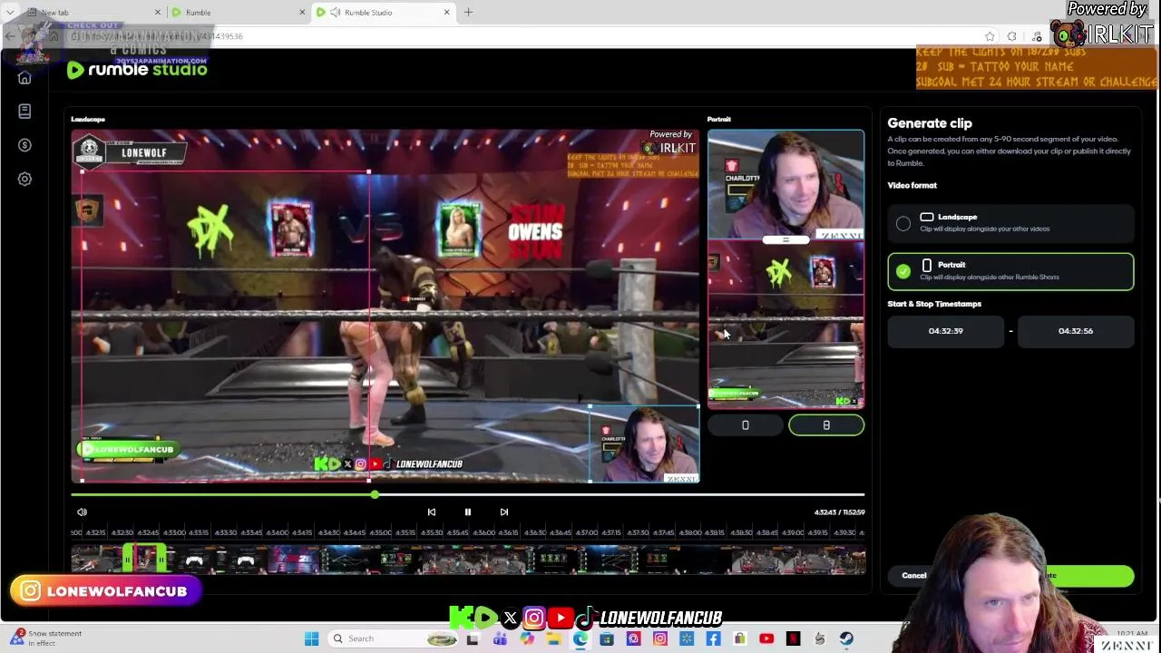Choose the split two-pane portrait layout button
The width and height of the screenshot is (1161, 653).
click(826, 425)
